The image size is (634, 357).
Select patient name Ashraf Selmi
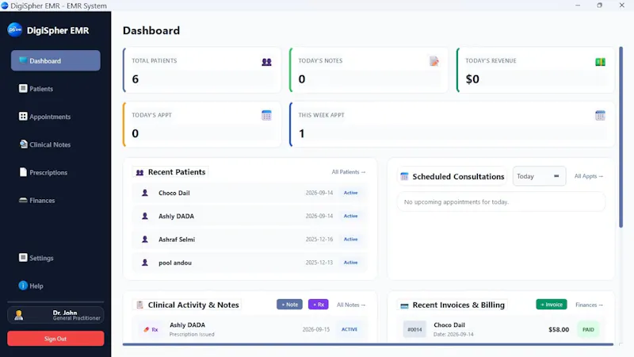pyautogui.click(x=177, y=240)
